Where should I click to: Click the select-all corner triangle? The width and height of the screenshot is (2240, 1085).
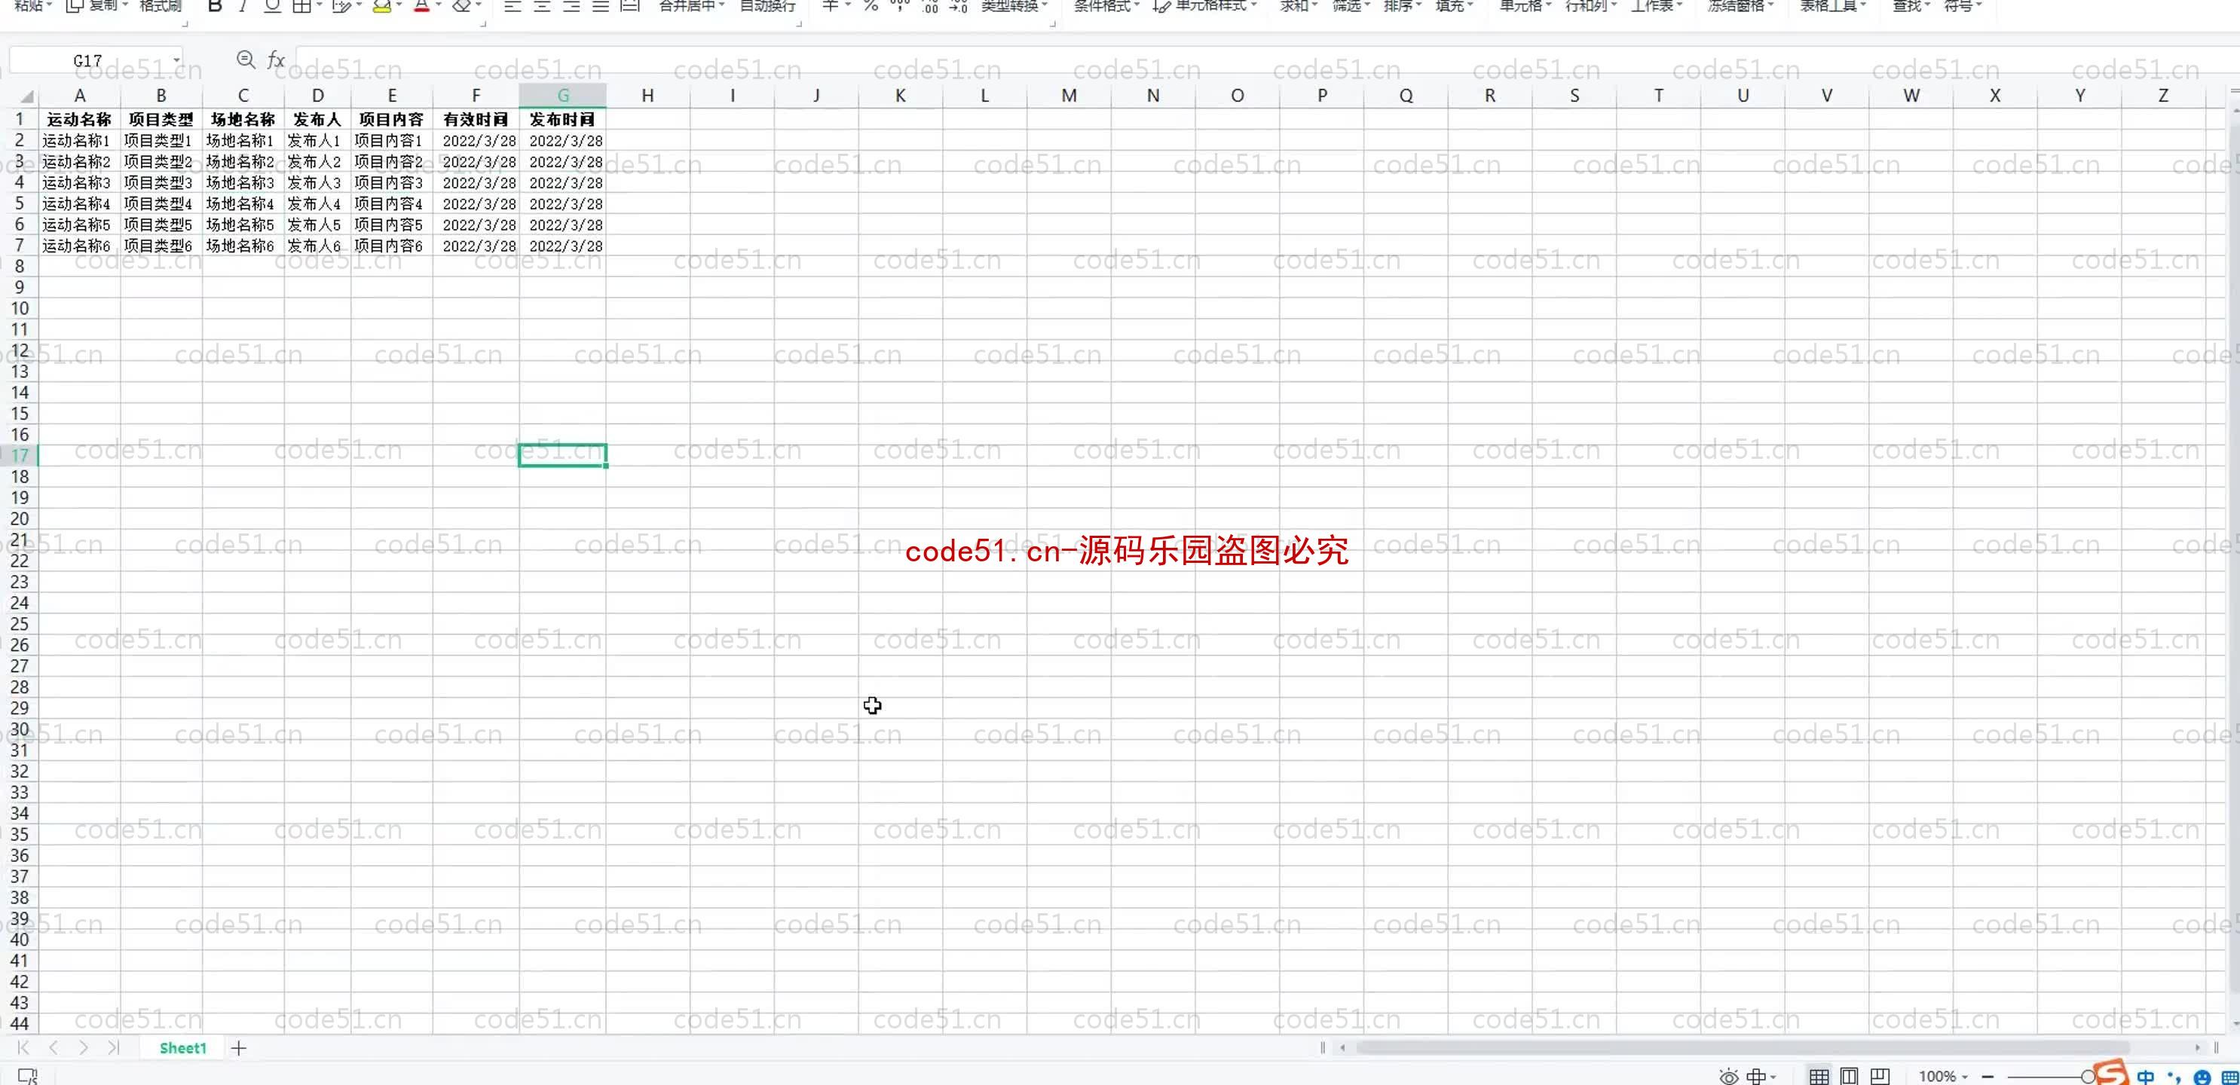coord(27,96)
